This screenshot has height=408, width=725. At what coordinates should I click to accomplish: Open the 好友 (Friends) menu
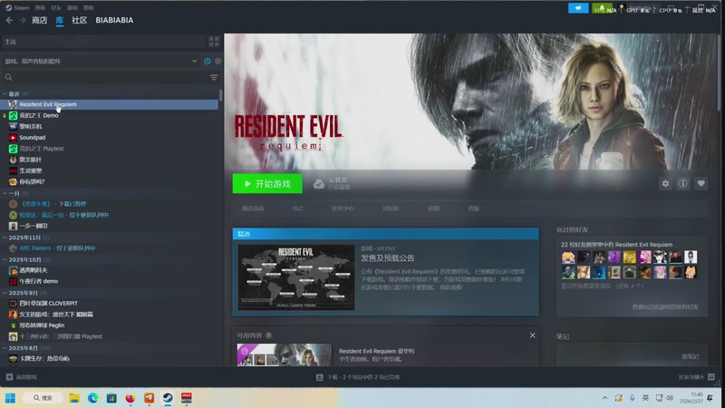coord(56,8)
